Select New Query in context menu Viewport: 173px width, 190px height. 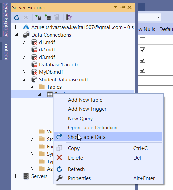click(108, 119)
